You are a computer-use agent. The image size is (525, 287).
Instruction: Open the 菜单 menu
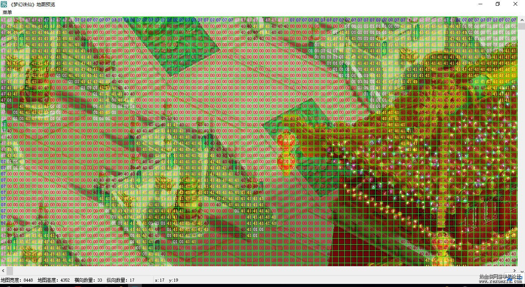pos(7,12)
